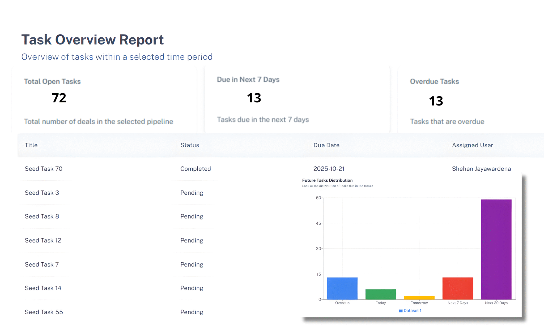Click the Completed status of Seed Task 70
The width and height of the screenshot is (544, 326).
[195, 169]
